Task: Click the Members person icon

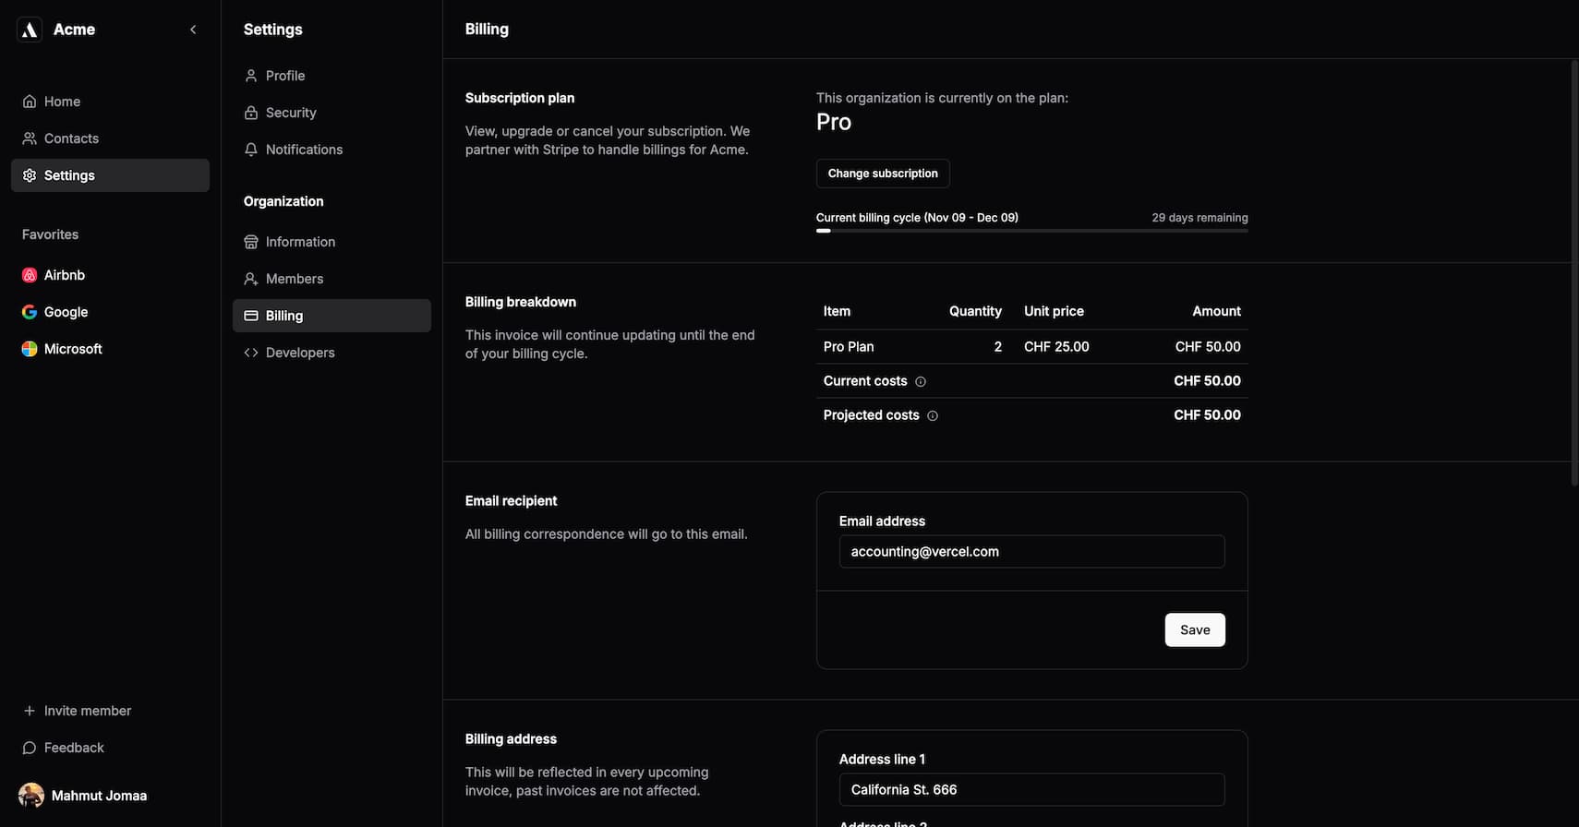Action: [251, 279]
